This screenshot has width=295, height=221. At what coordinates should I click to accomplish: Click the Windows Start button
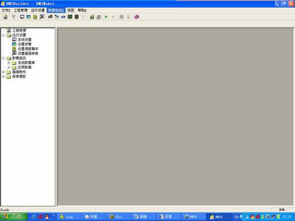coord(14,217)
